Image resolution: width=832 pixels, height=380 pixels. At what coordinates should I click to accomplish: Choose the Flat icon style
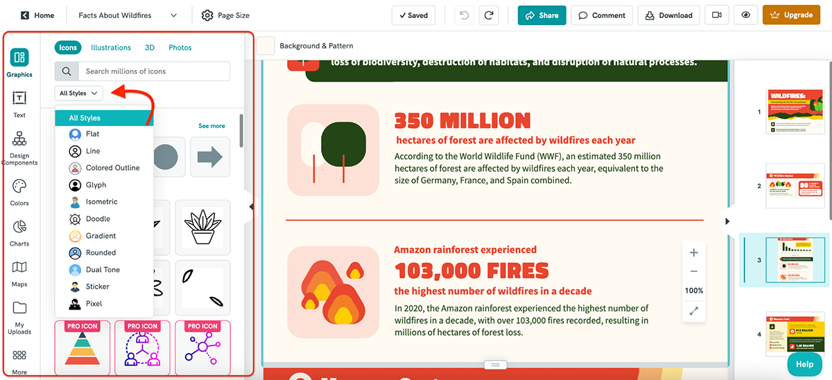point(104,134)
